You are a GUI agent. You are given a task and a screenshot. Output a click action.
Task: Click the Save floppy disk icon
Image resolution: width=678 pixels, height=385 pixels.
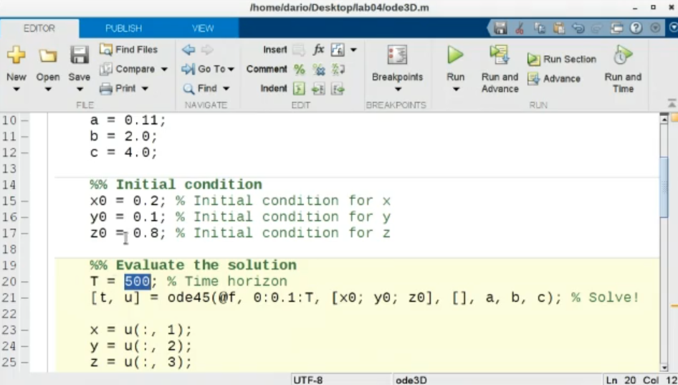[x=79, y=56]
